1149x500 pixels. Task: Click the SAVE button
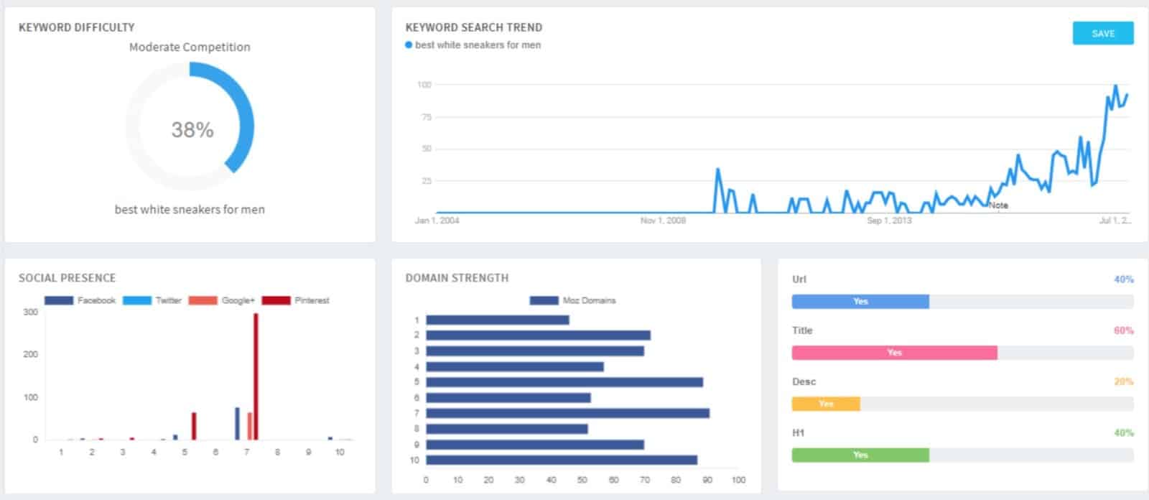click(1102, 33)
